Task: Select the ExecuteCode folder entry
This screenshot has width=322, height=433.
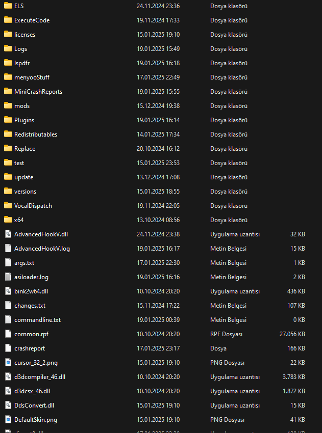Action: coord(32,20)
